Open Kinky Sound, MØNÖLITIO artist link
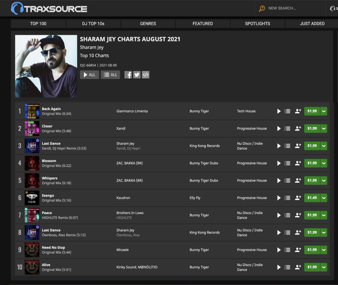 (x=137, y=267)
